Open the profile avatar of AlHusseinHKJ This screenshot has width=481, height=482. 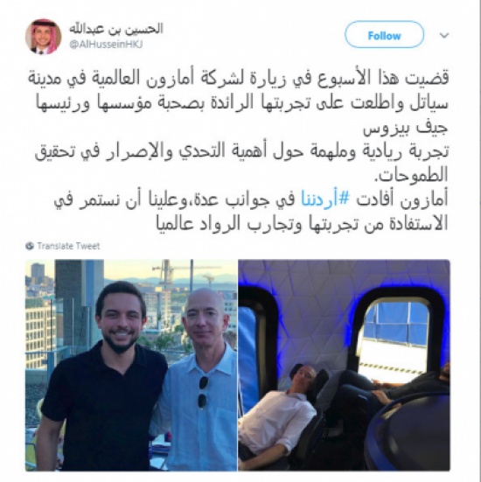coord(44,36)
